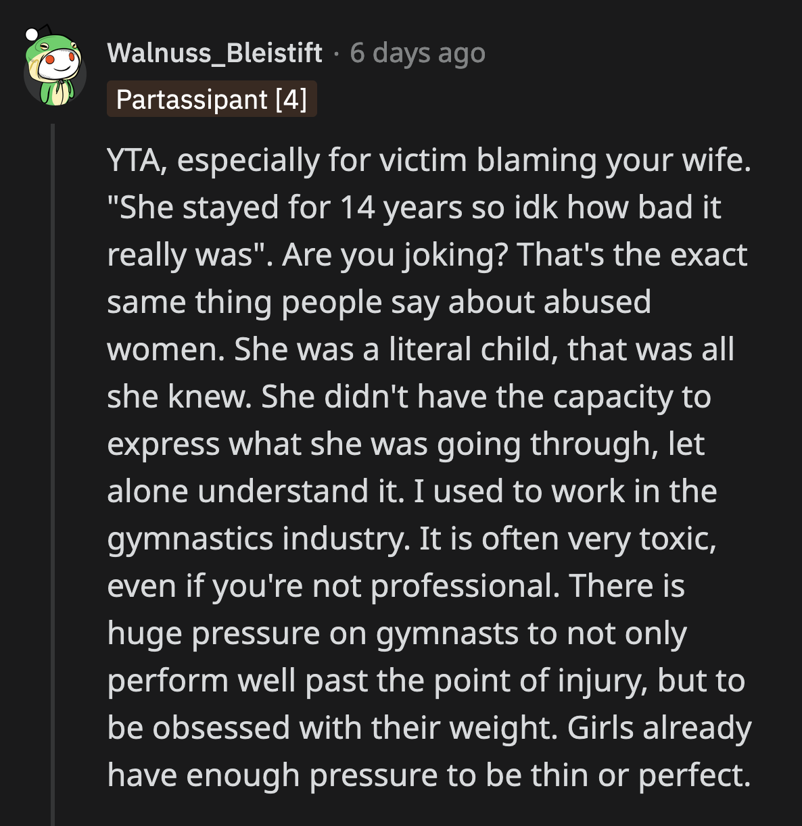Click the dot separator after the username
Screen dimensions: 802x826
pyautogui.click(x=337, y=54)
